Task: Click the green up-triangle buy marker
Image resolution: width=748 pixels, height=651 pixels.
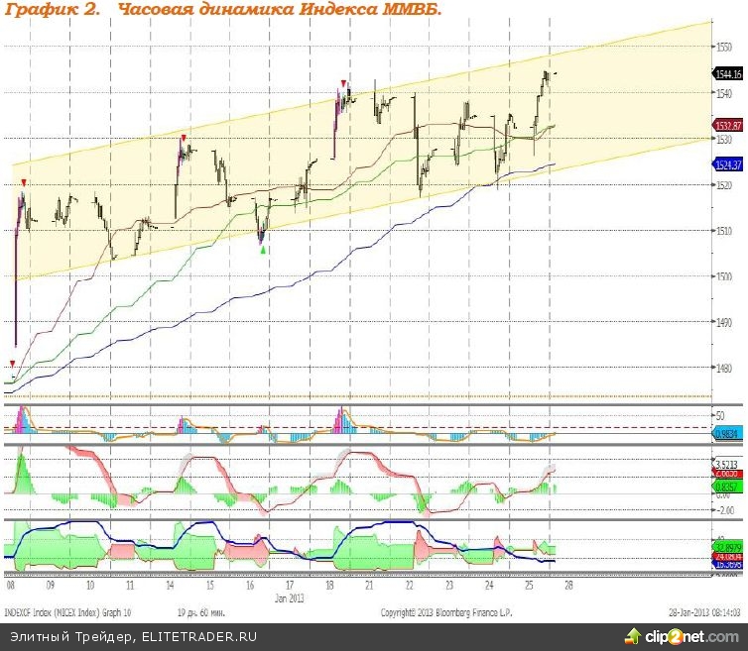Action: click(263, 250)
